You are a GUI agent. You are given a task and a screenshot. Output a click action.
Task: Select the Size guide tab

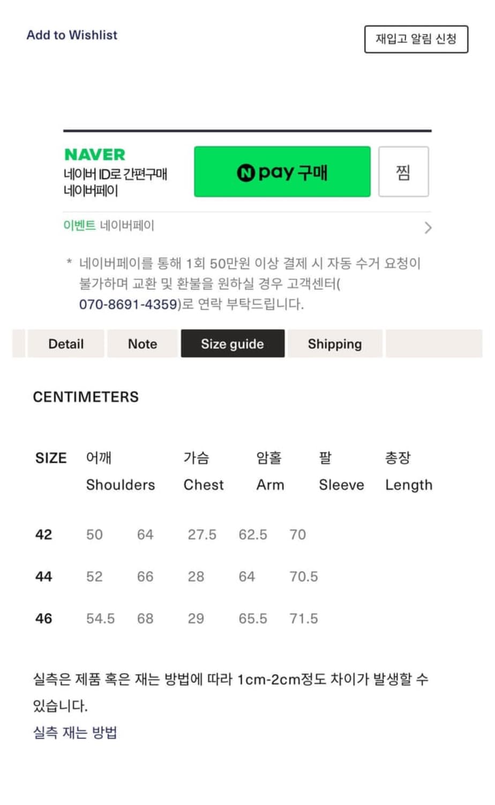pos(232,344)
